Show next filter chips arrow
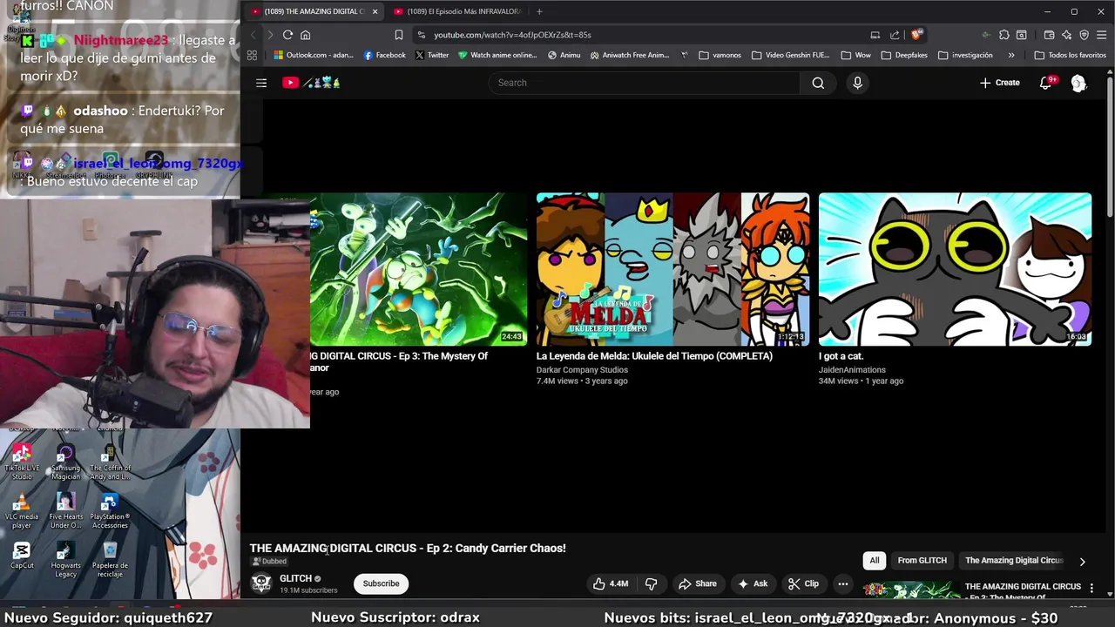The image size is (1115, 627). [x=1082, y=562]
